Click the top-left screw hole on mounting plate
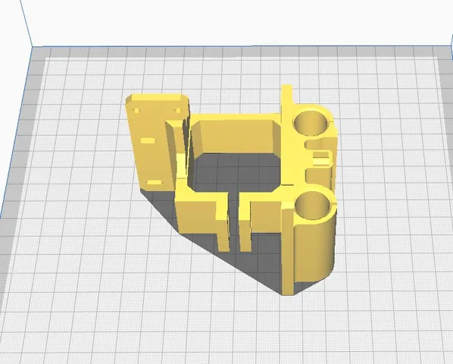The image size is (453, 364). pyautogui.click(x=136, y=111)
